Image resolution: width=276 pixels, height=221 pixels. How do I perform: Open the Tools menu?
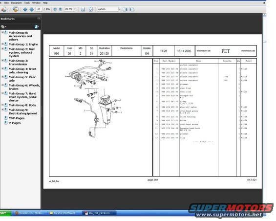pyautogui.click(x=27, y=3)
